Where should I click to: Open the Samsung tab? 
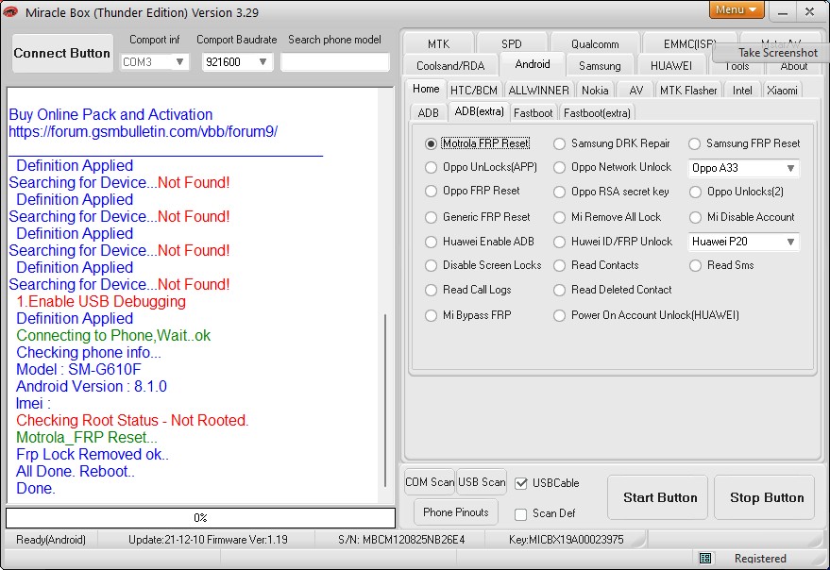(600, 66)
